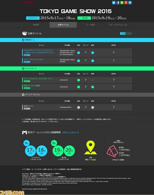Open the 地図 map link beside 幕張メッセ
The width and height of the screenshot is (154, 195).
tap(94, 160)
